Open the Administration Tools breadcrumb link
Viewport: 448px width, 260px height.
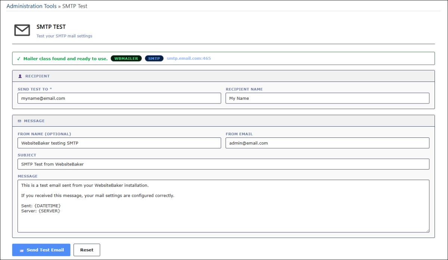[x=32, y=6]
